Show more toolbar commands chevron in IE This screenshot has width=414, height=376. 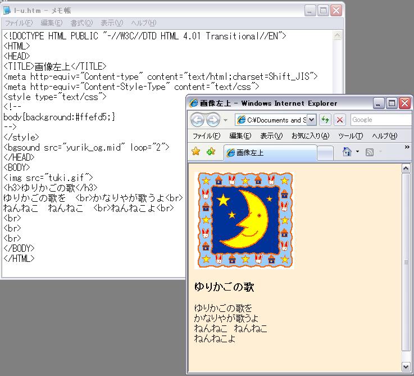(407, 147)
